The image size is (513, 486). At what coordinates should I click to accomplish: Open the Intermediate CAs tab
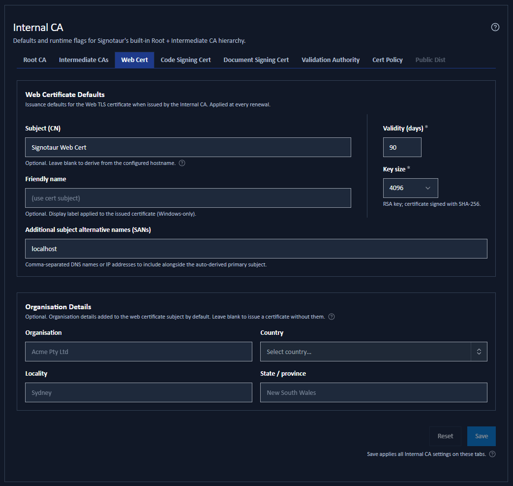(x=84, y=60)
